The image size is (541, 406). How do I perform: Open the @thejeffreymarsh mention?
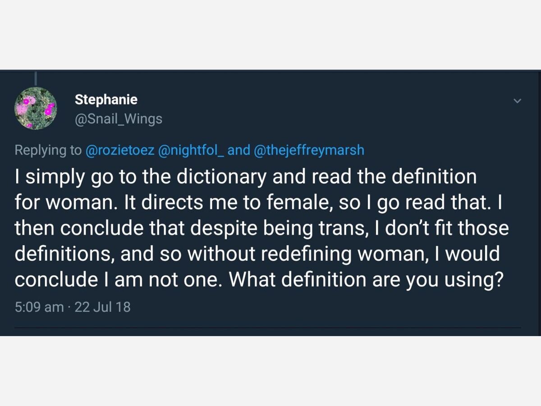[x=309, y=150]
